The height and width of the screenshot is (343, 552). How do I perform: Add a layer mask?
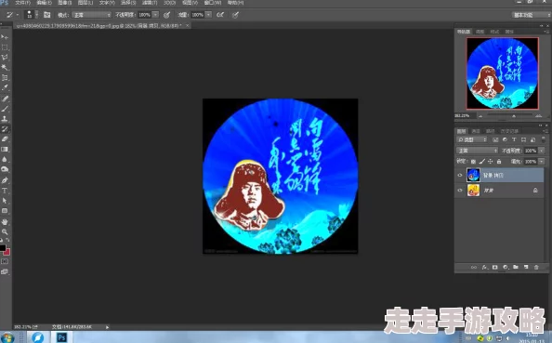coord(494,268)
